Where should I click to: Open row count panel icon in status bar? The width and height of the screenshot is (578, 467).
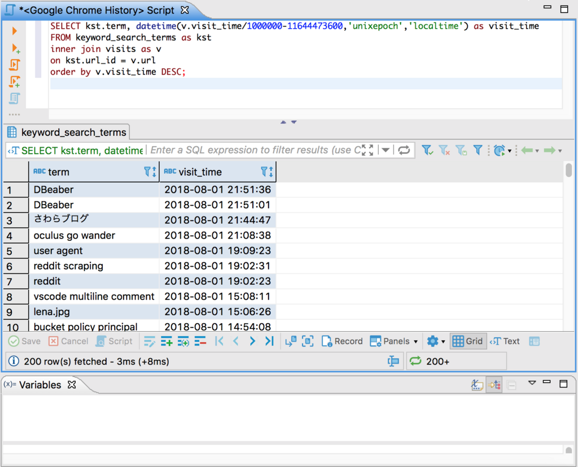pos(393,362)
